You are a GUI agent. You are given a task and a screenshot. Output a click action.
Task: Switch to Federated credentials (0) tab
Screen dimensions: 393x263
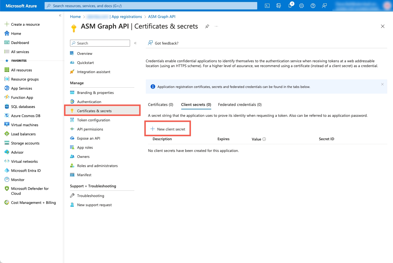[x=240, y=105]
